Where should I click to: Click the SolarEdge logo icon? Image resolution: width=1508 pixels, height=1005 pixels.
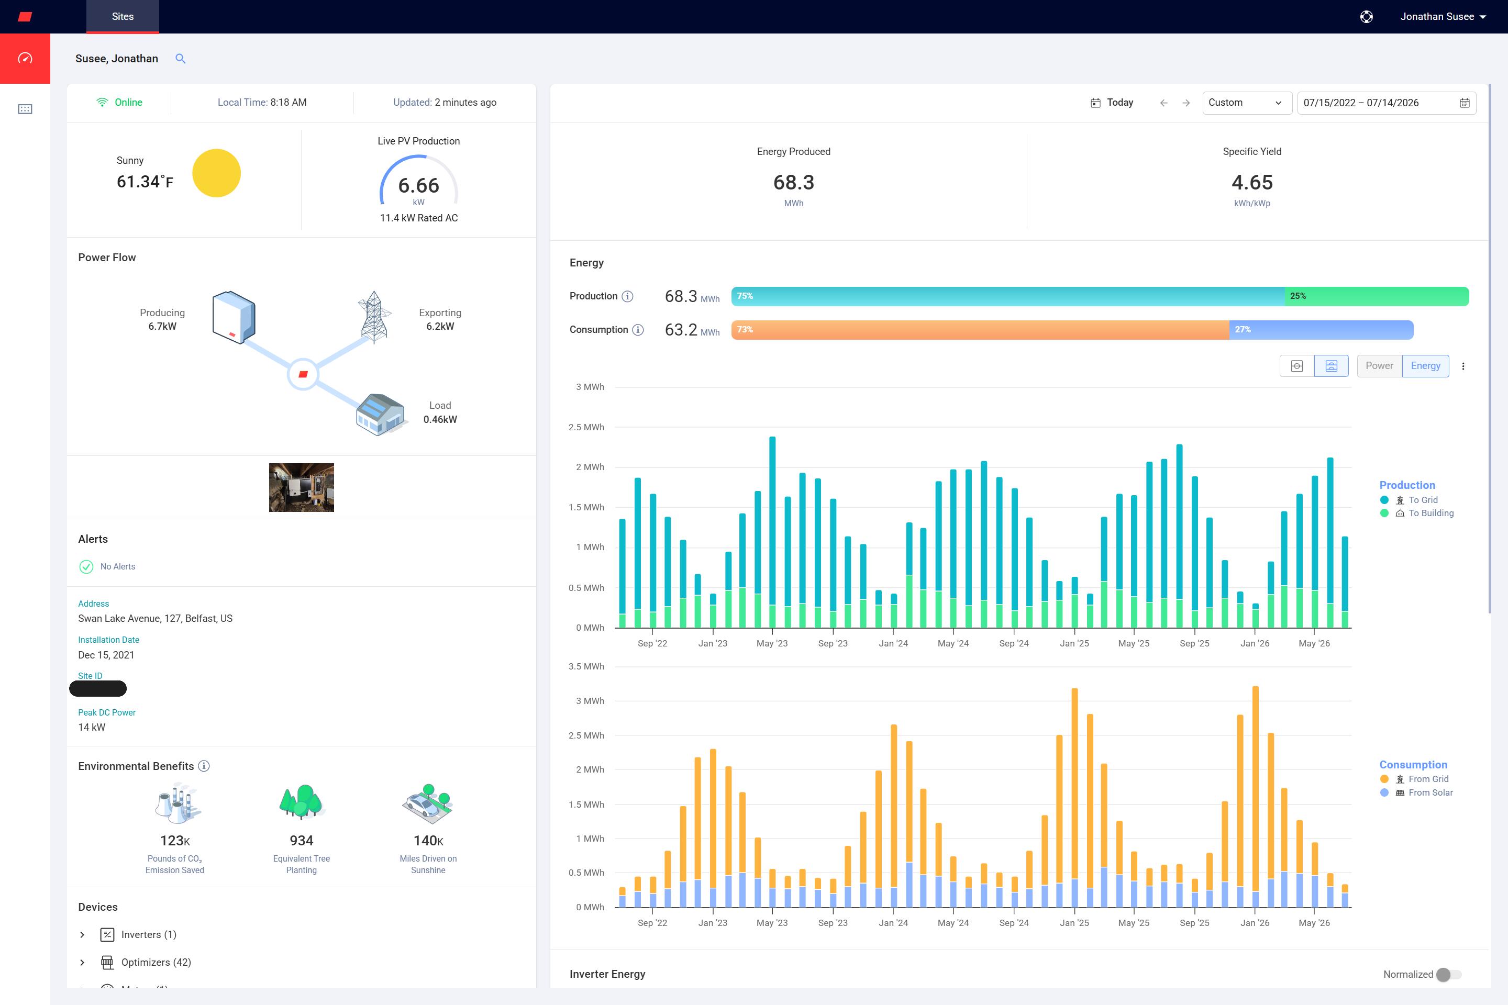pyautogui.click(x=25, y=17)
